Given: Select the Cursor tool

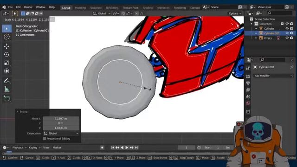Looking at the screenshot, I should 6,37.
